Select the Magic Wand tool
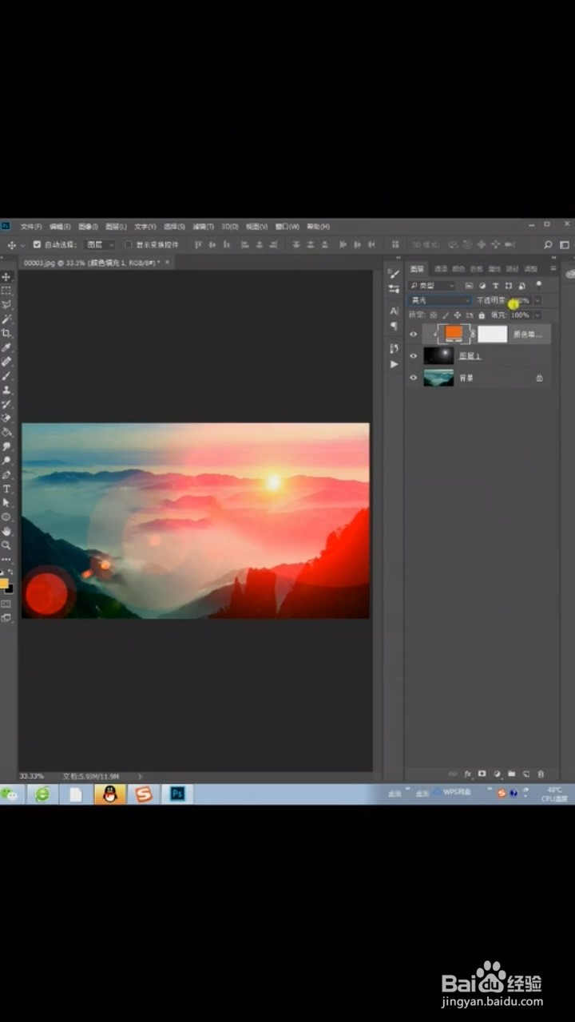The width and height of the screenshot is (575, 1022). 6,319
